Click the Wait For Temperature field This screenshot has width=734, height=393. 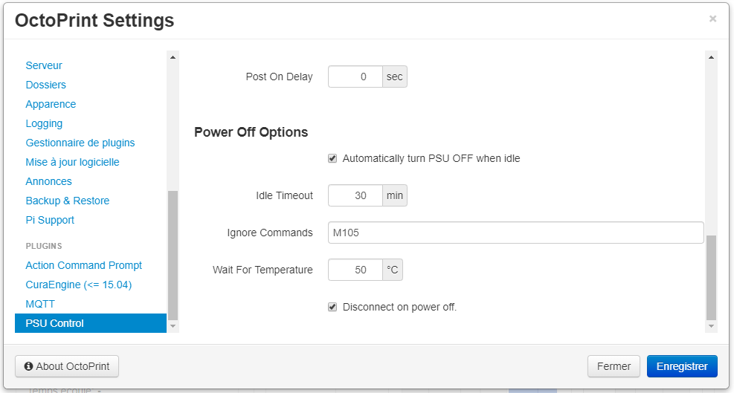click(x=355, y=270)
